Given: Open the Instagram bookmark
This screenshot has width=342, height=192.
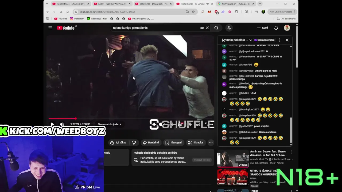Looking at the screenshot, I should tap(77, 19).
